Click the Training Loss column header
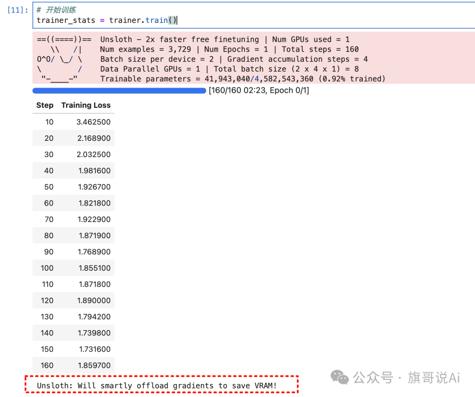 [x=86, y=105]
